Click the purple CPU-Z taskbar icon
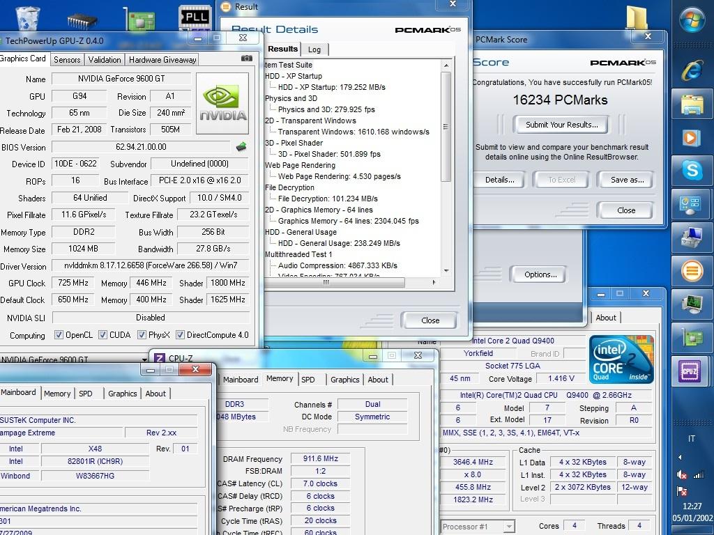The height and width of the screenshot is (535, 714). pos(690,371)
